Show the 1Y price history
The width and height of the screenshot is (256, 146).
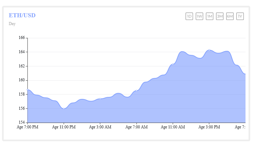click(240, 16)
